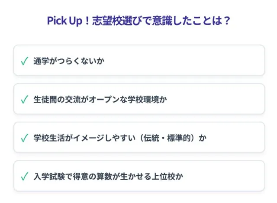
Task: Click the green checkmark beside 通学がつらくないか
Action: (x=24, y=61)
